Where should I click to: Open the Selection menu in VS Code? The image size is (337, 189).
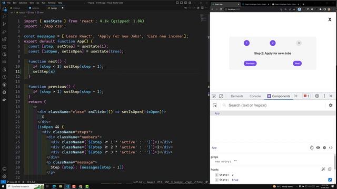(x=23, y=3)
